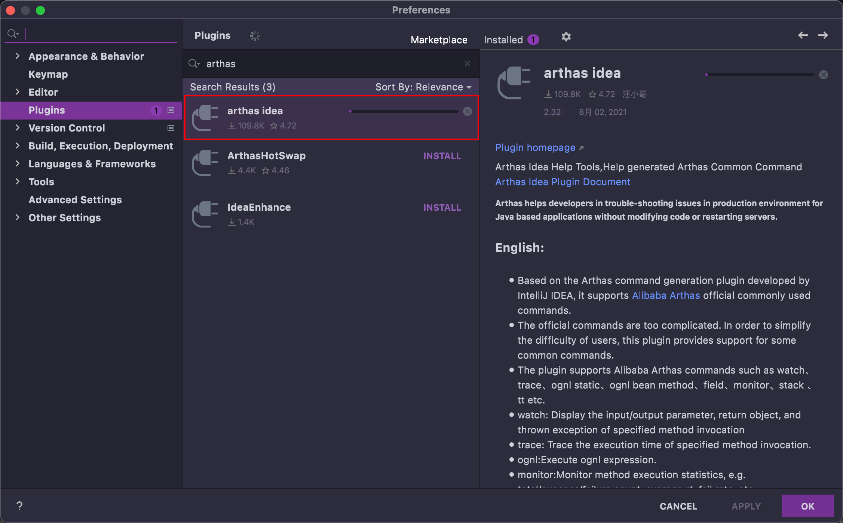Cancel installation in plugin details header

[x=823, y=75]
